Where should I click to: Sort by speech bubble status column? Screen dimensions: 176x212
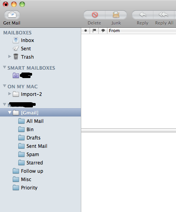(x=103, y=31)
